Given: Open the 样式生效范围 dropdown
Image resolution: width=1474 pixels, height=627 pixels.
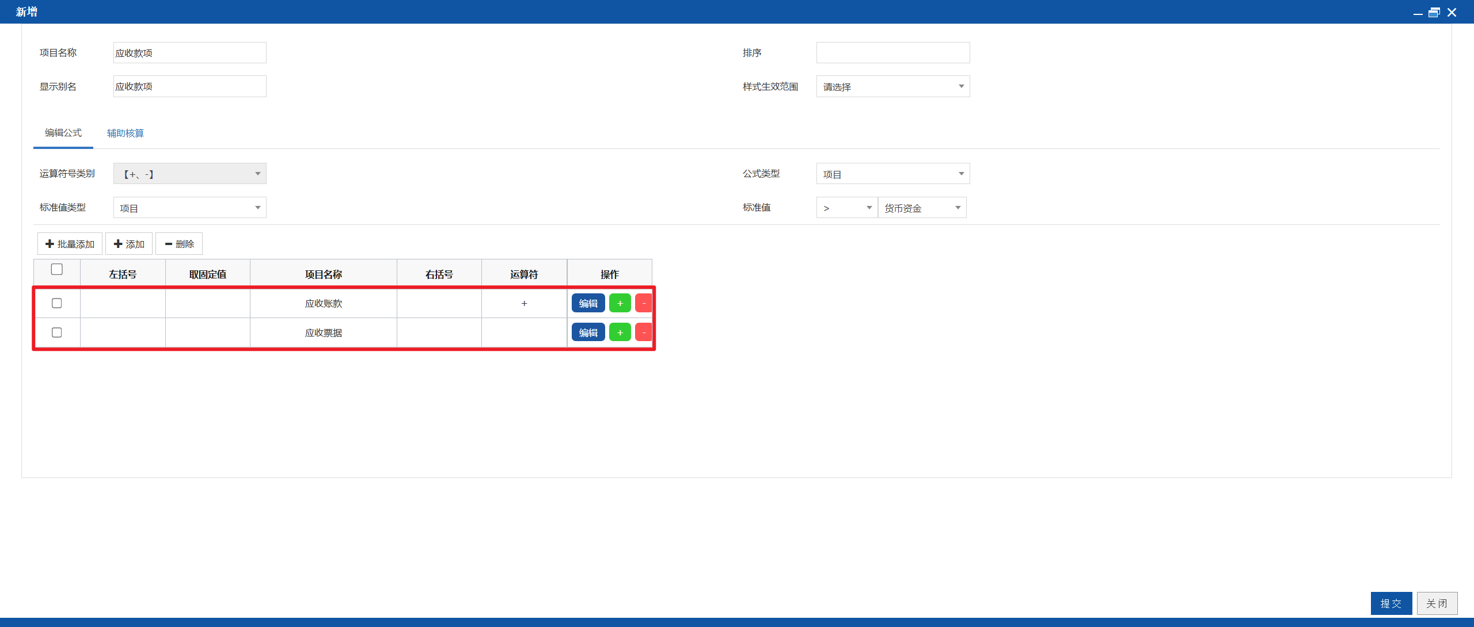Looking at the screenshot, I should tap(893, 87).
